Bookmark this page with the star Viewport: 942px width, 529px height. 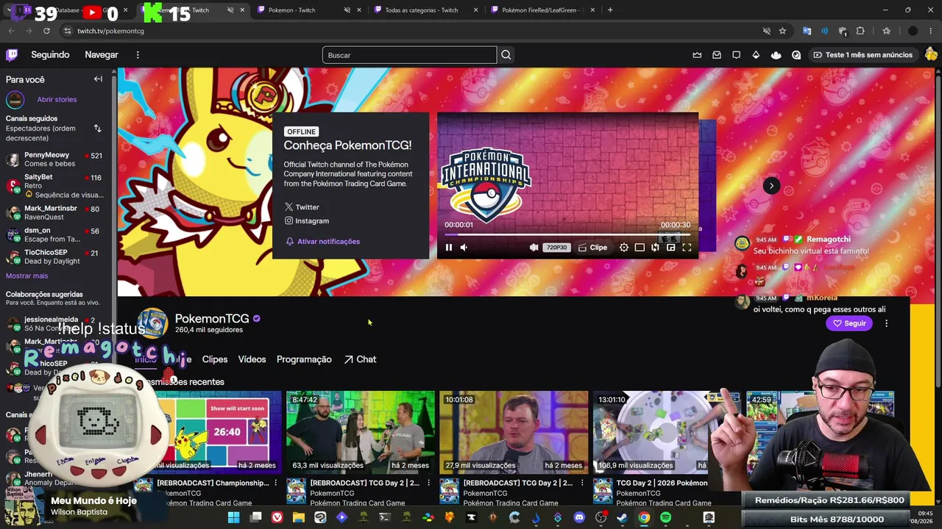tap(782, 31)
